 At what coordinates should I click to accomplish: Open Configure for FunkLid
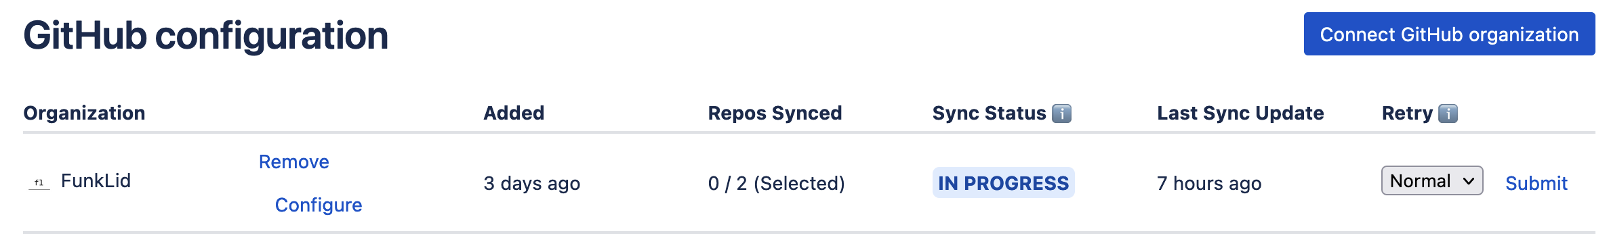(x=319, y=205)
